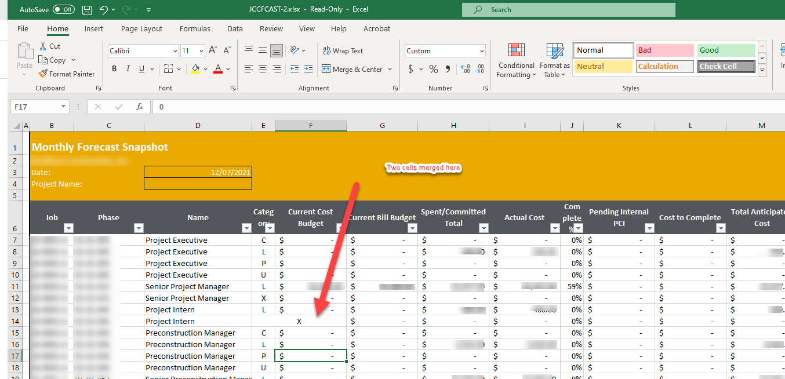Switch to the Data tab
This screenshot has height=379, width=785.
tap(235, 28)
